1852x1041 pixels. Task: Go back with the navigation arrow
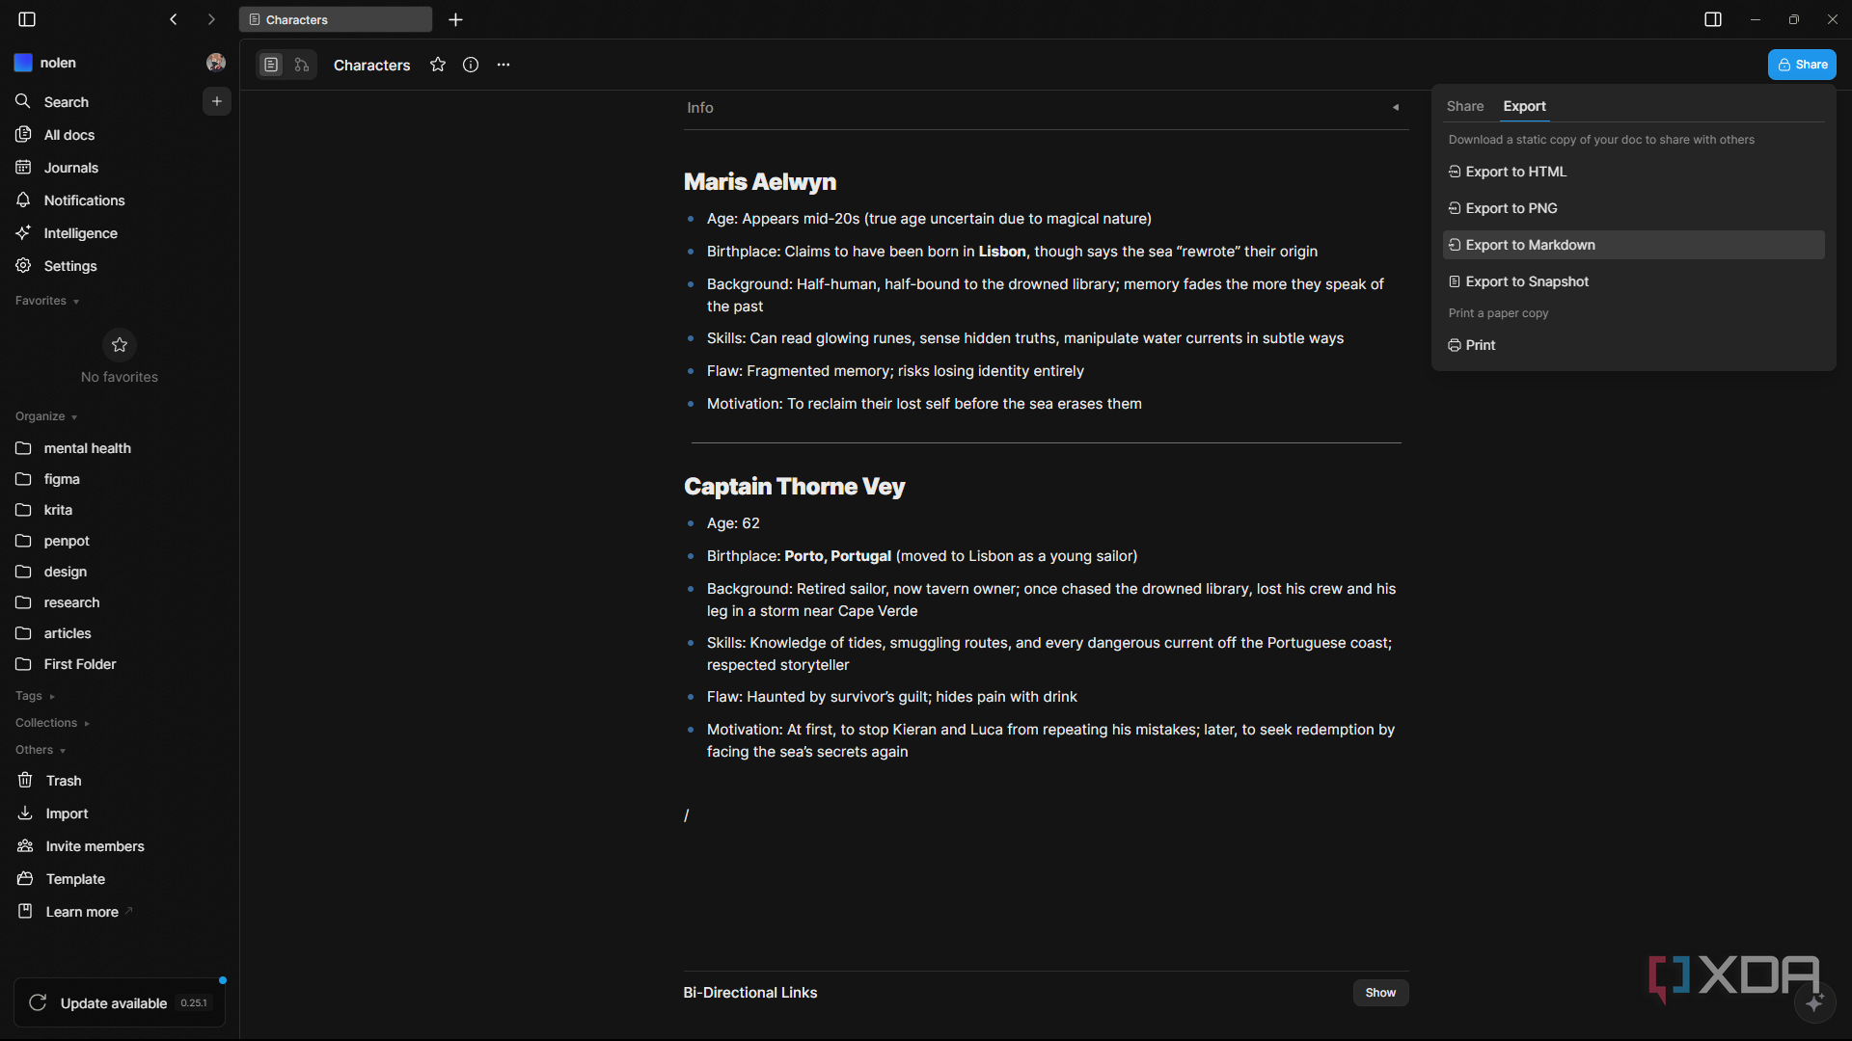pos(174,19)
